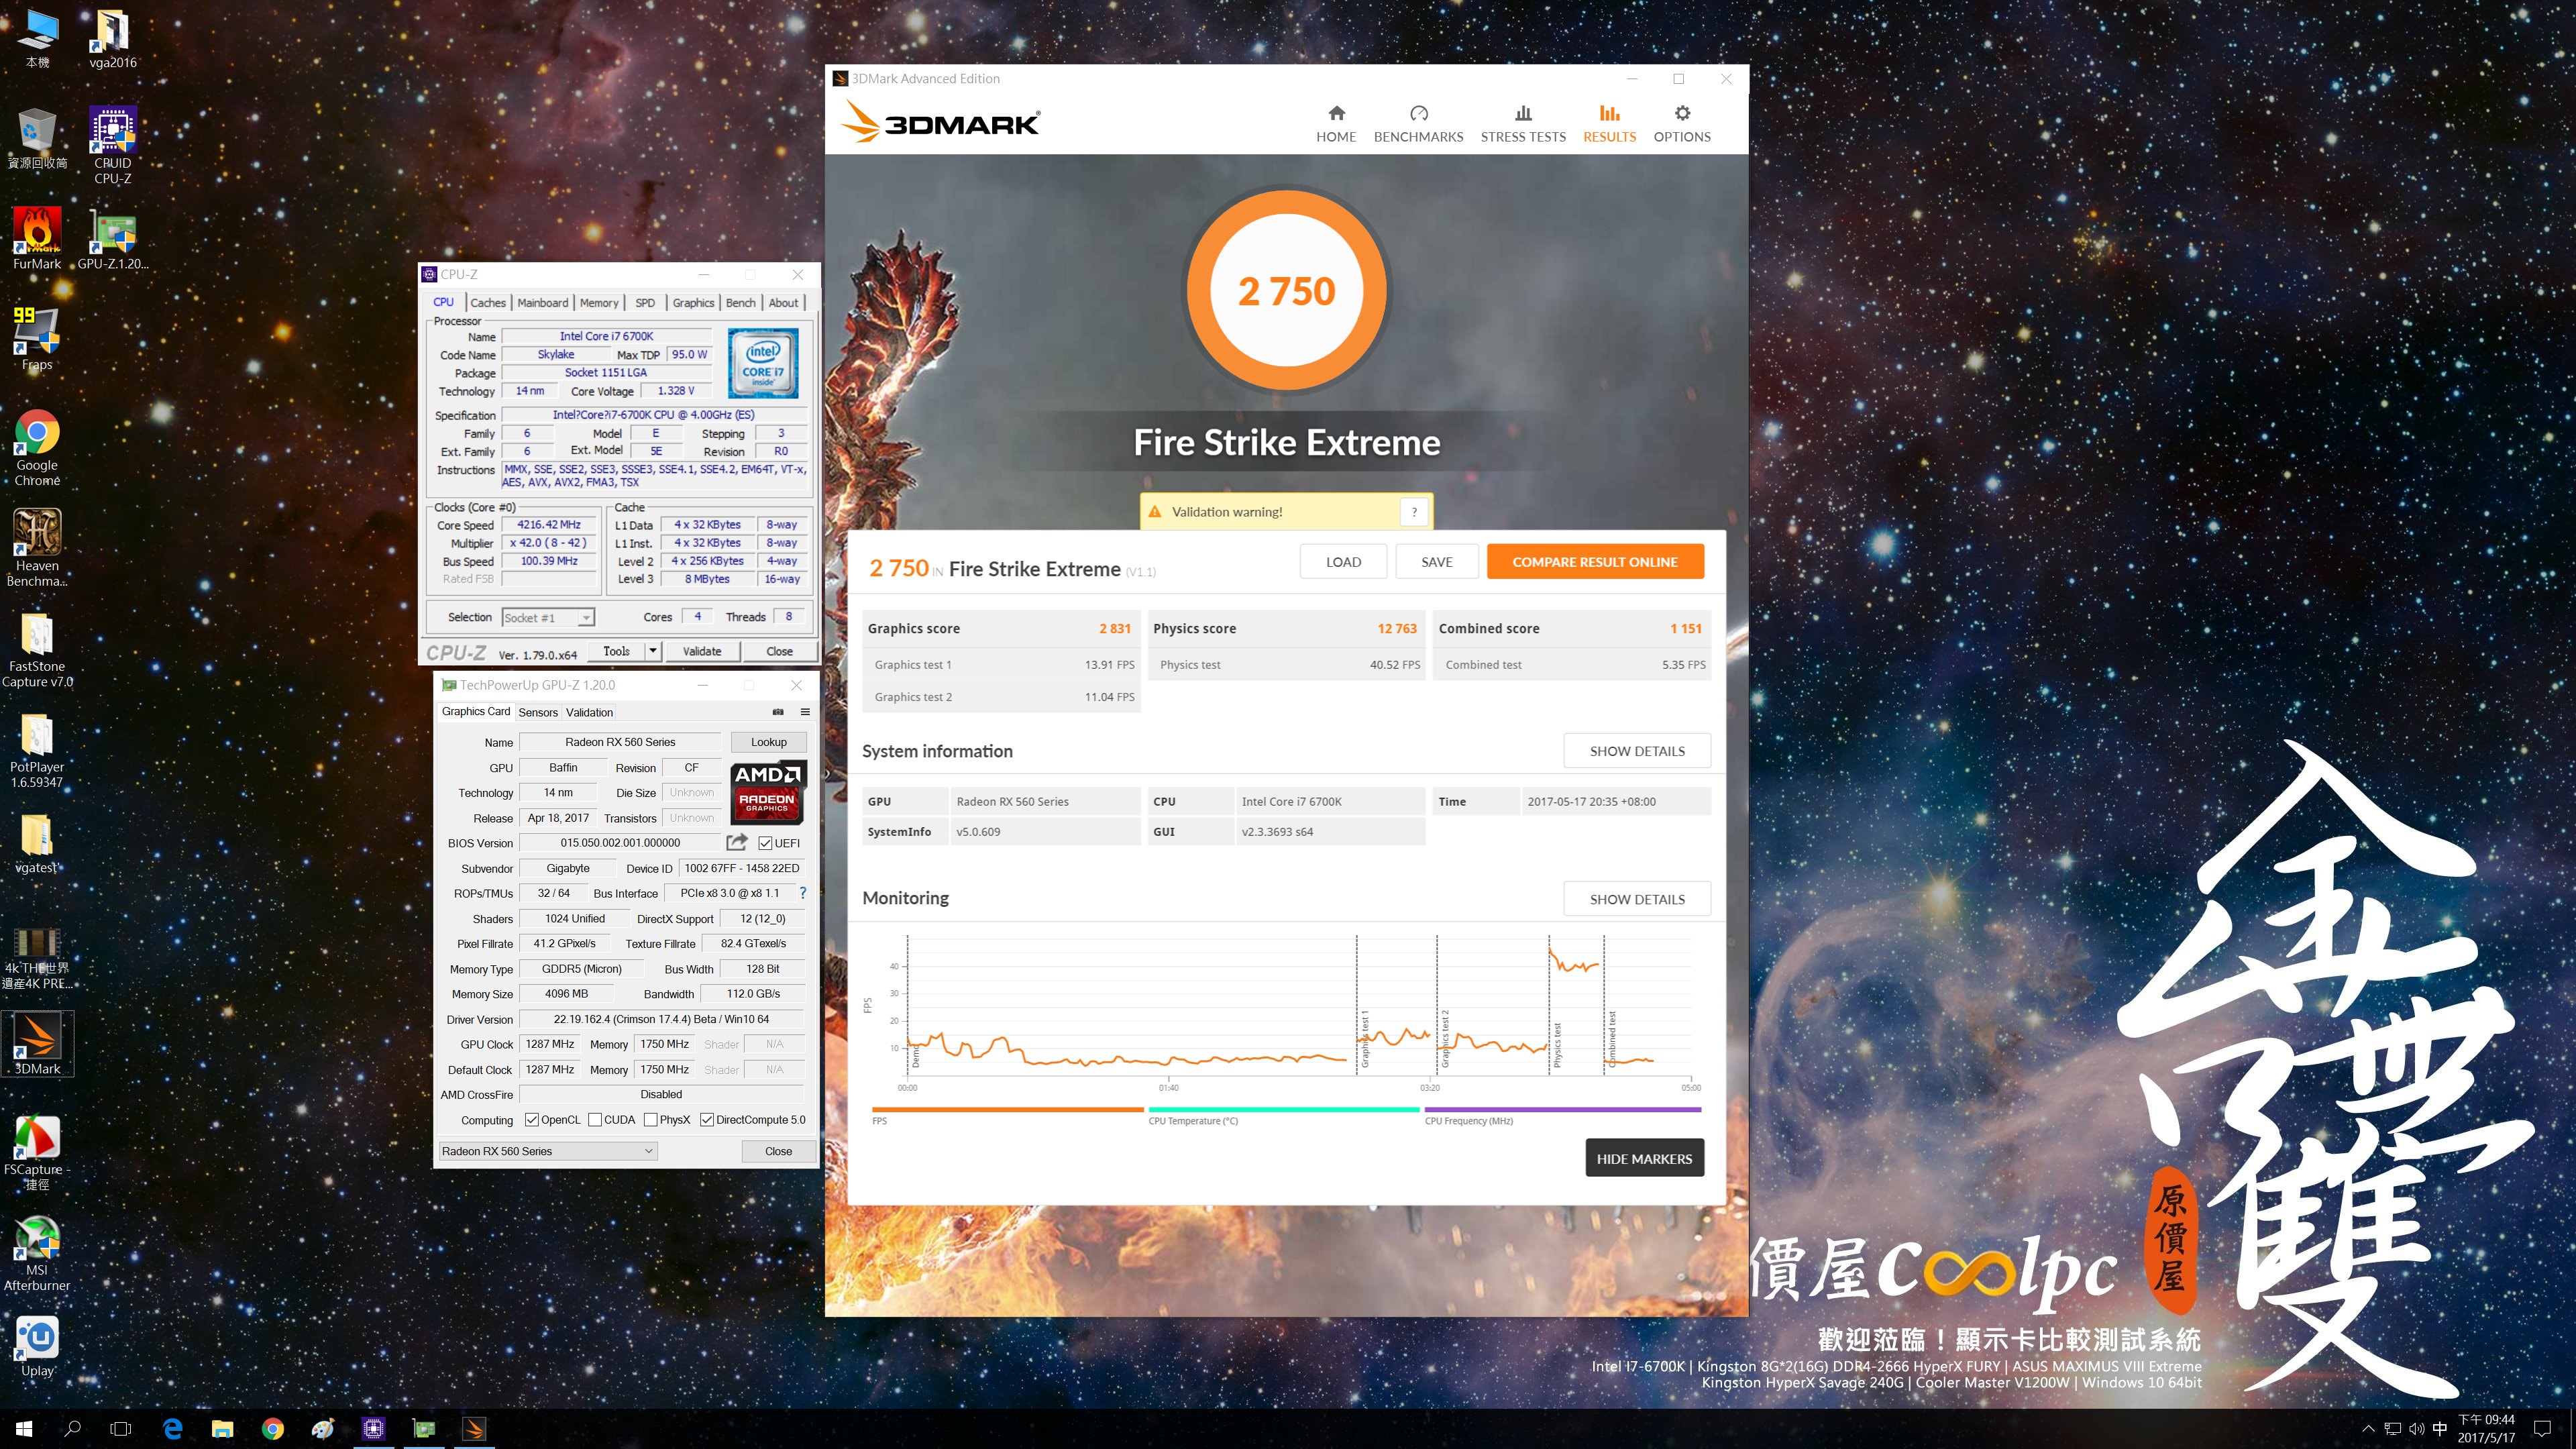Open File Explorer from taskbar
Screen dimensions: 2576x1449
222,1429
